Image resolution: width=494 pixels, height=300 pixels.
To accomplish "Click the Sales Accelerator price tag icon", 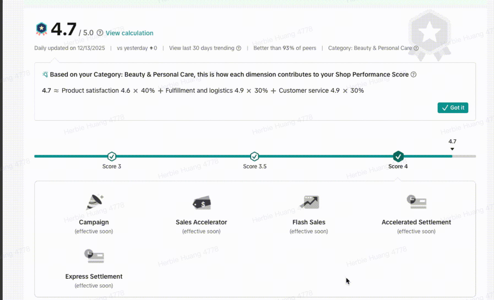I will 202,203.
